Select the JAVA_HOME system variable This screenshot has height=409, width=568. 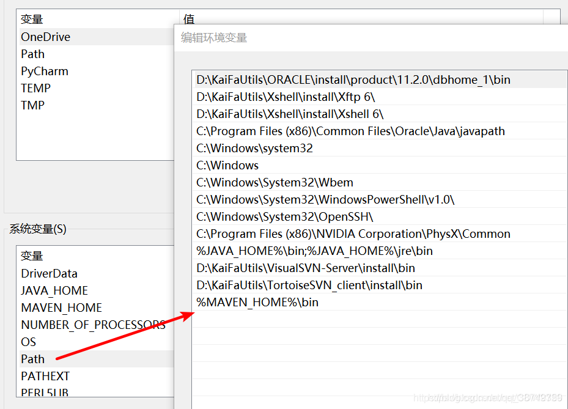[x=97, y=290]
